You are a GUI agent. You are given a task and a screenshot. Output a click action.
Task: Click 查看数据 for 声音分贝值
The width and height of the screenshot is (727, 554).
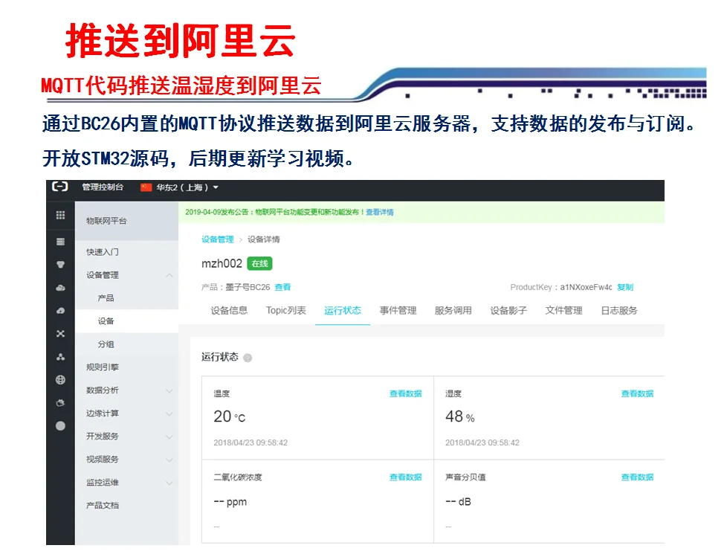coord(638,477)
